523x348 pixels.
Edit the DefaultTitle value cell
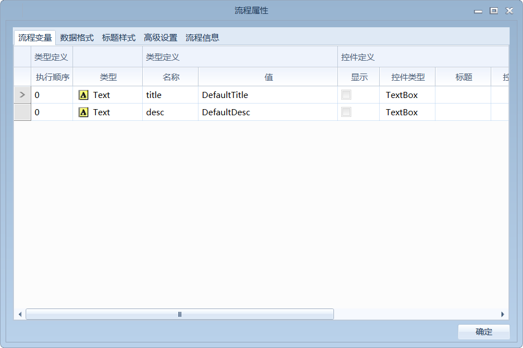[x=268, y=95]
